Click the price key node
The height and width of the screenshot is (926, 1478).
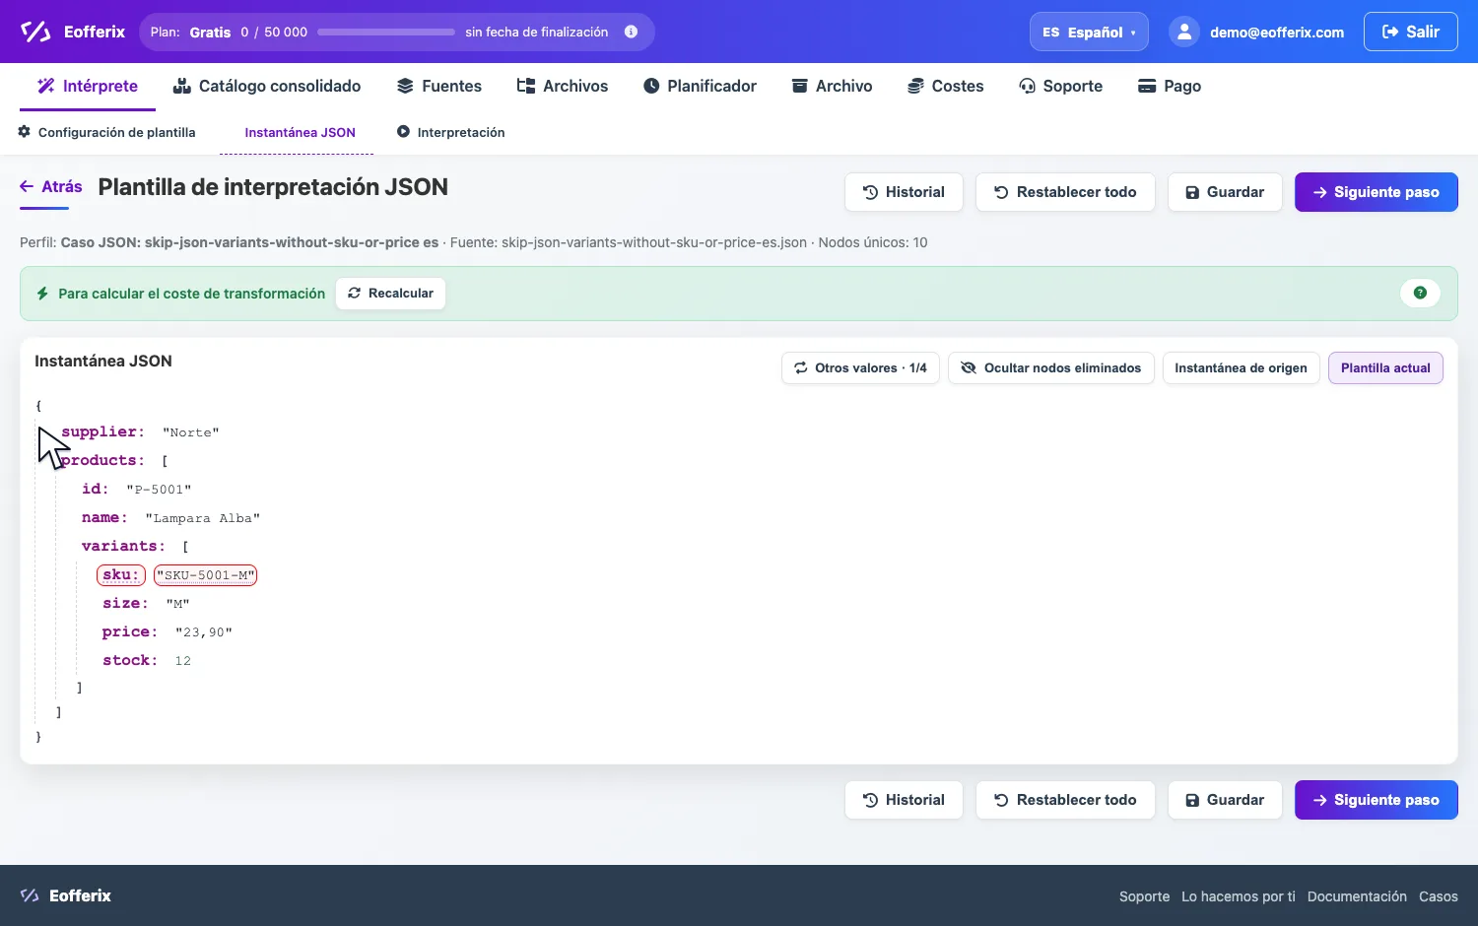(x=130, y=631)
